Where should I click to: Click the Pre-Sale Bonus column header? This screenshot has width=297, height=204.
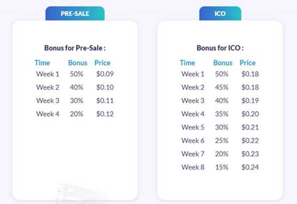(78, 63)
